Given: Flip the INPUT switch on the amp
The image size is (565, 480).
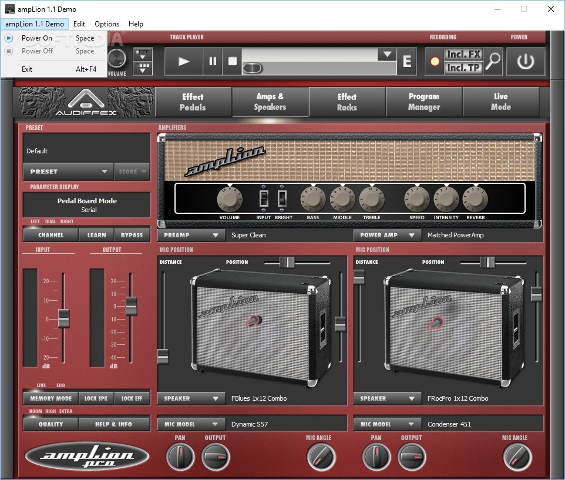Looking at the screenshot, I should pos(264,199).
